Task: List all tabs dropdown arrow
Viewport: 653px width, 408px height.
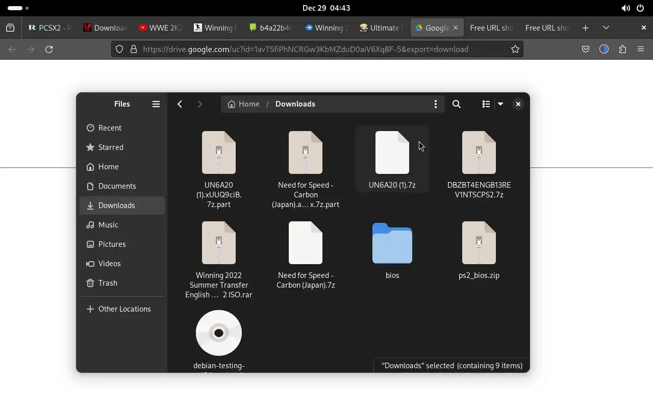Action: (606, 28)
